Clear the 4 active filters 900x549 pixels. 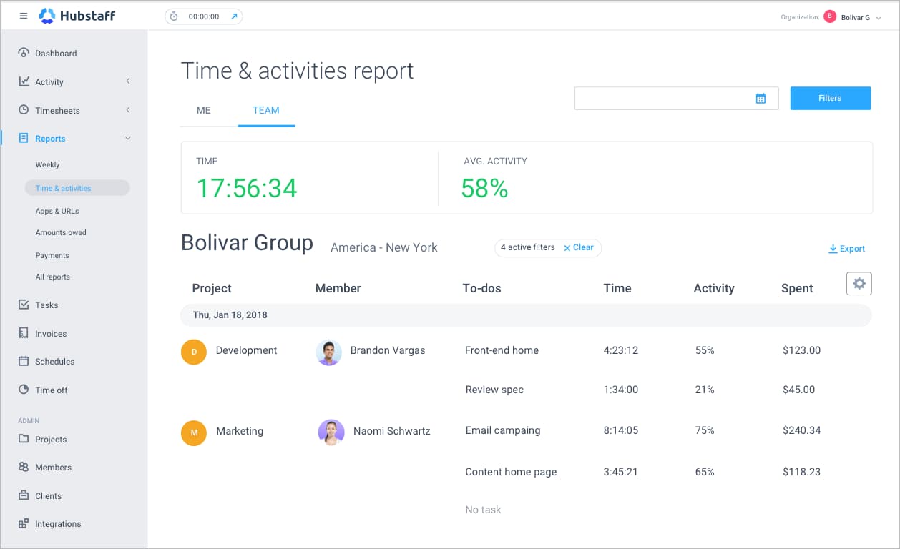pos(579,247)
